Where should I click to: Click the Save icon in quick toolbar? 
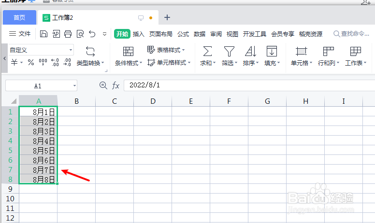(x=43, y=34)
